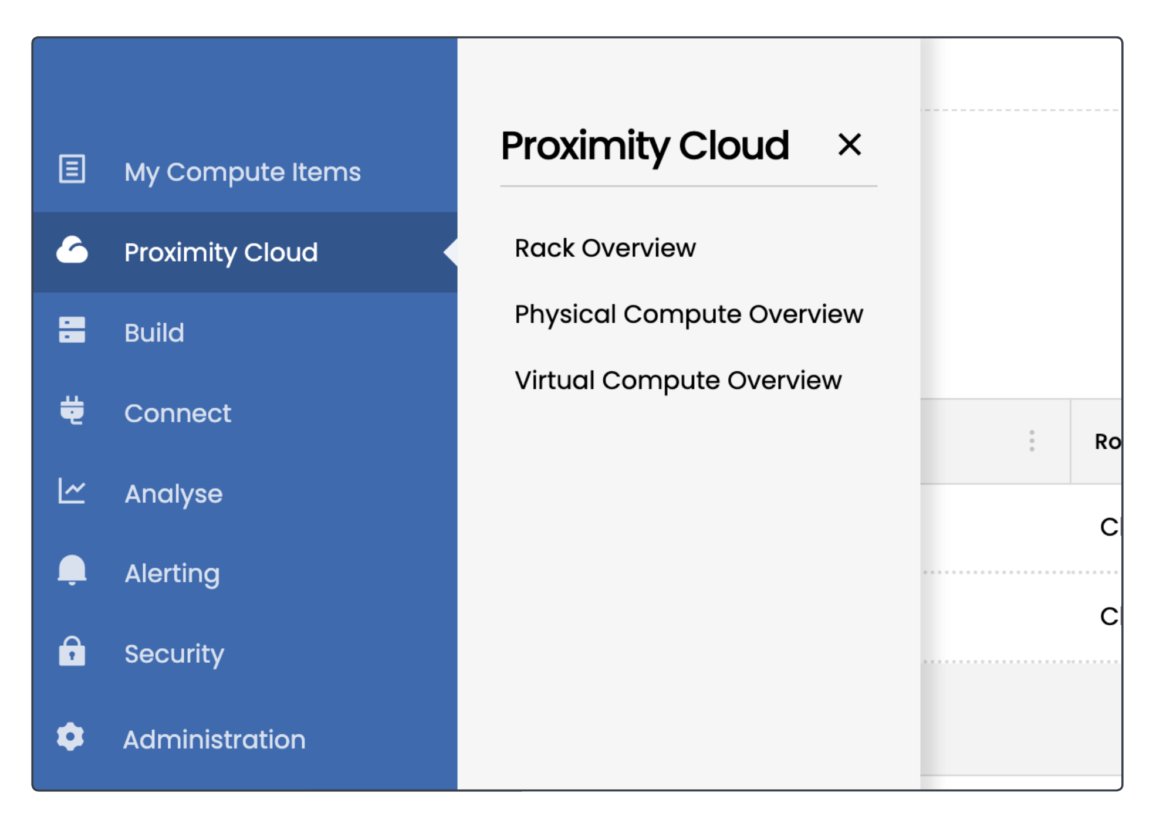This screenshot has width=1173, height=837.
Task: Click the My Compute Items list icon
Action: tap(72, 170)
